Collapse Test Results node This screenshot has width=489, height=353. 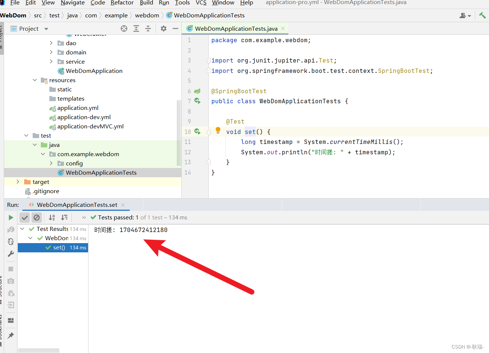[x=23, y=229]
